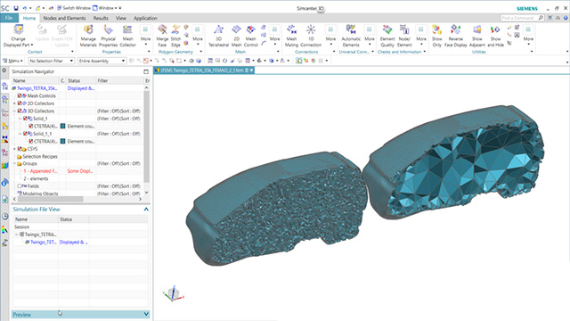
Task: Click the Show Adjacent utility
Action: [x=477, y=36]
